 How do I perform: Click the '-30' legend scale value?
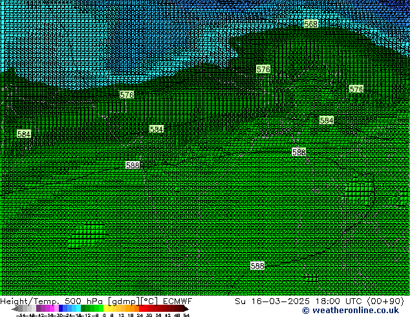58,316
